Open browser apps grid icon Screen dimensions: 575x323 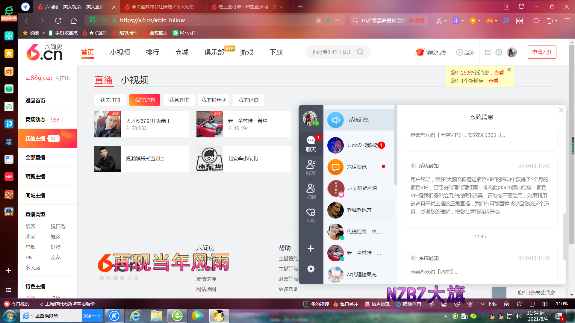tap(520, 21)
